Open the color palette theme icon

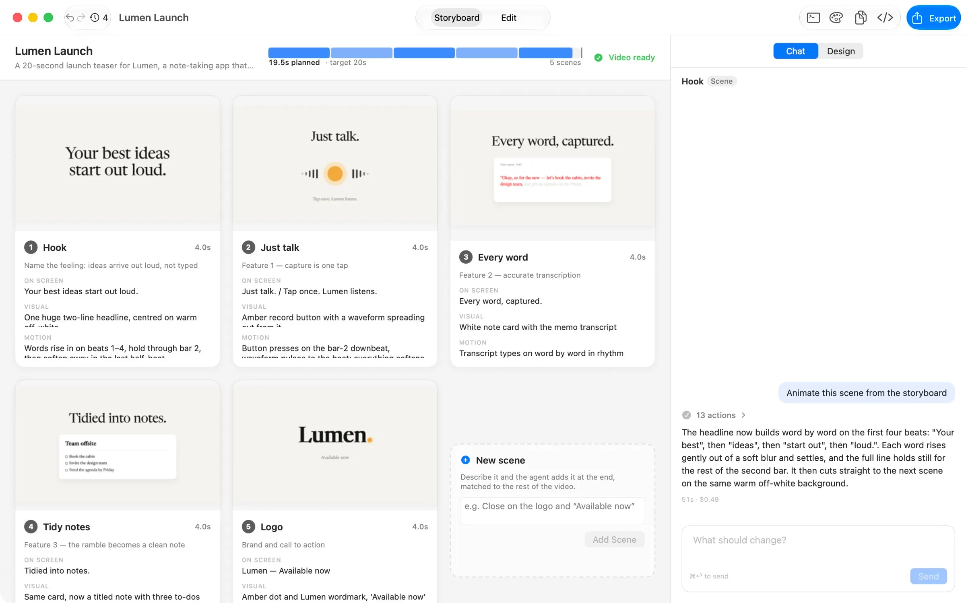836,18
